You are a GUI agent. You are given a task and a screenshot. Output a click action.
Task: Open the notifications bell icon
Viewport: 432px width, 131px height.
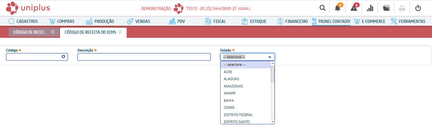point(338,8)
